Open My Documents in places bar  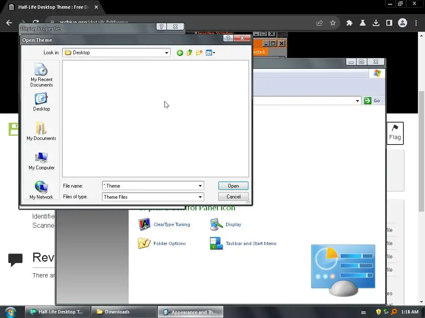(42, 131)
